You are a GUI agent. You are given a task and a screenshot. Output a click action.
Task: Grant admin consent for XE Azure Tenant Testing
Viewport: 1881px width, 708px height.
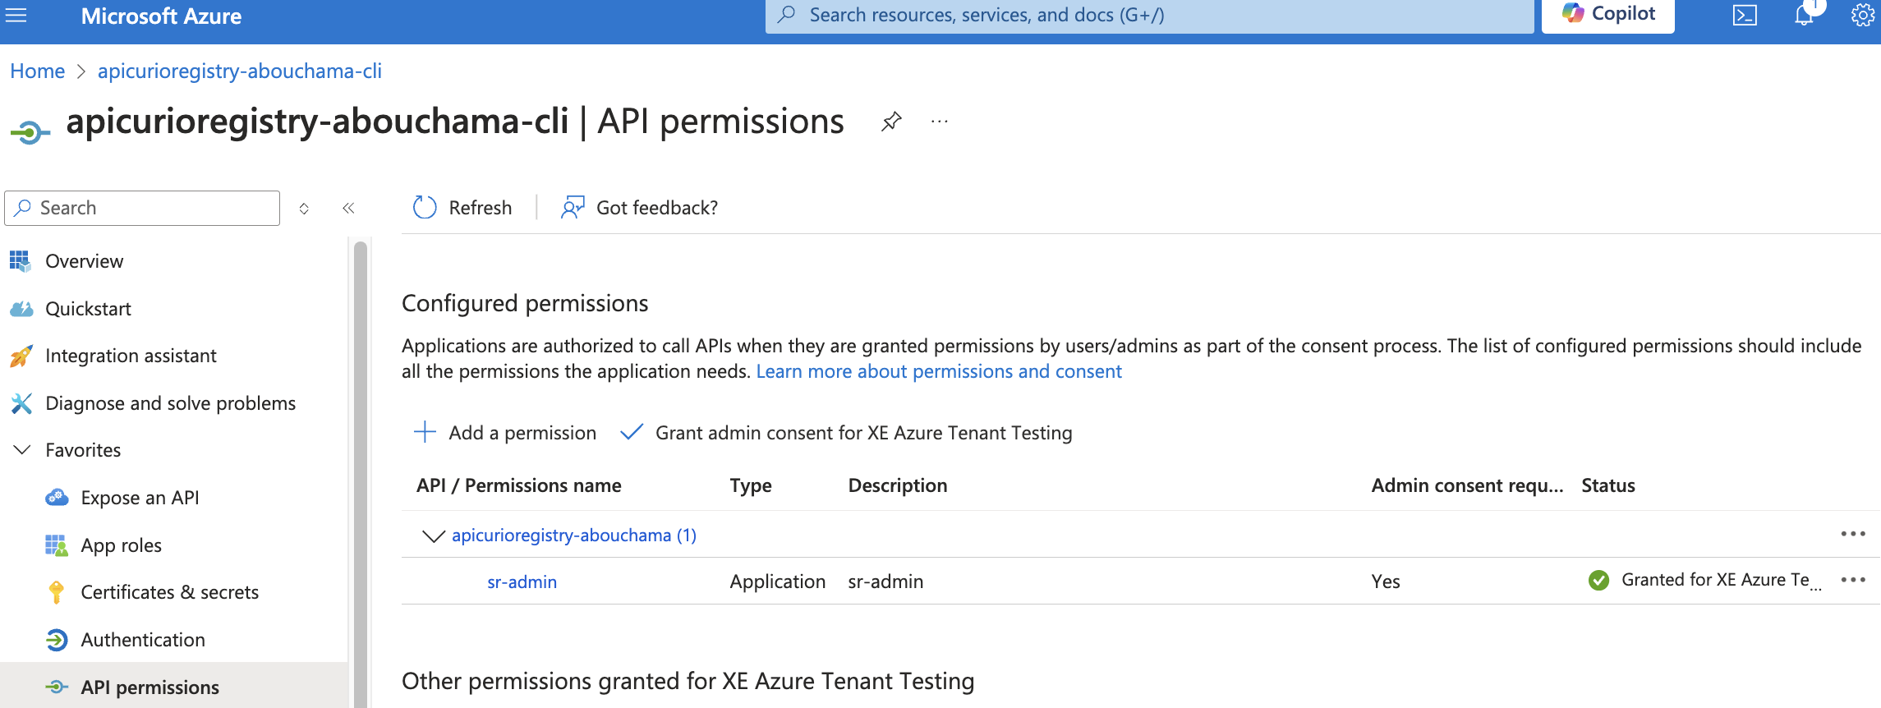(846, 433)
